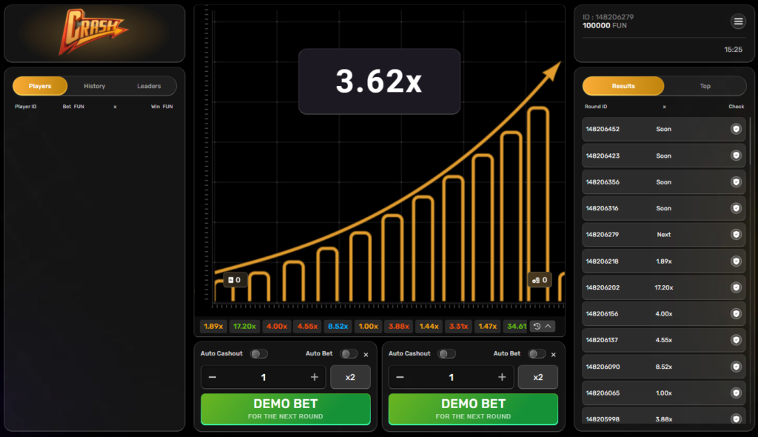
Task: Toggle Auto Bet in the right bet panel
Action: (537, 354)
